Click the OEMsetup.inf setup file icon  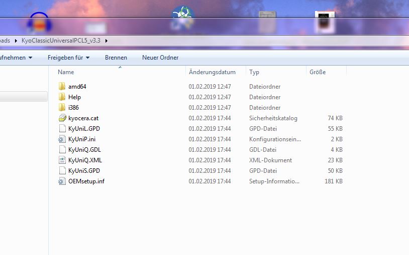pos(62,181)
